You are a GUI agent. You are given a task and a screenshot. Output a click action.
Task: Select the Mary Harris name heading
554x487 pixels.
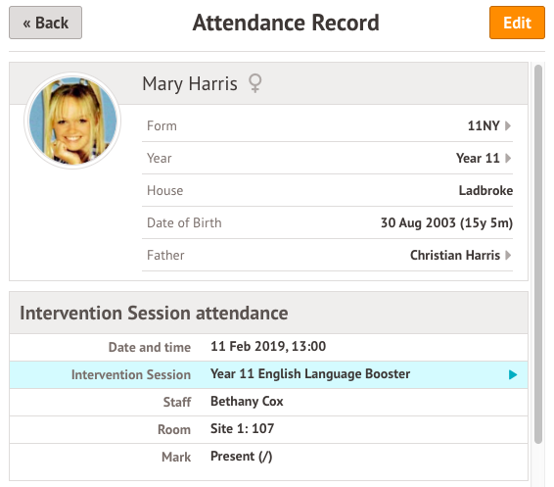tap(190, 84)
